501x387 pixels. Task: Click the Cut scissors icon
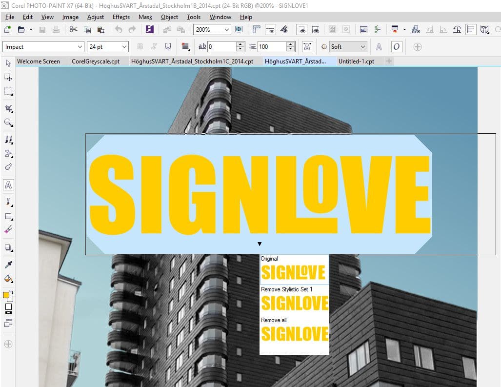pyautogui.click(x=73, y=30)
